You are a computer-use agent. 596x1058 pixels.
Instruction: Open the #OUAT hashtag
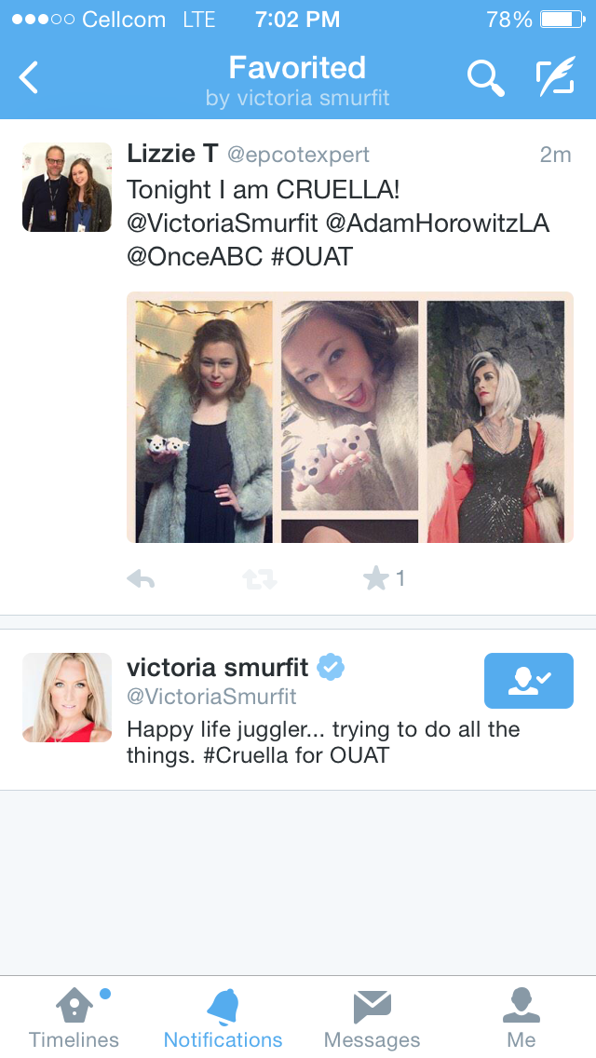312,256
